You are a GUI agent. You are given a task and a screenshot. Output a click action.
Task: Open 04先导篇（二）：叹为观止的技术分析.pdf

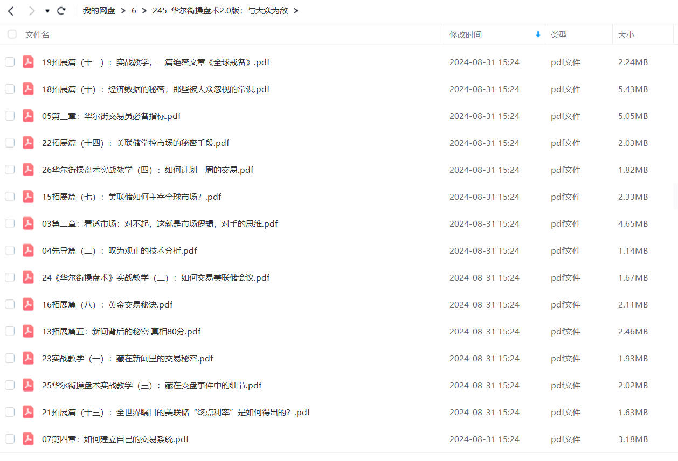pos(120,250)
